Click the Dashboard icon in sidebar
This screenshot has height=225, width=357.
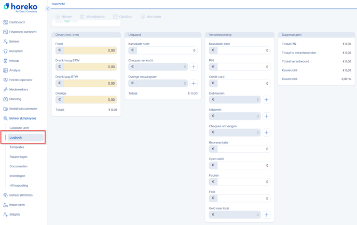tap(6, 22)
